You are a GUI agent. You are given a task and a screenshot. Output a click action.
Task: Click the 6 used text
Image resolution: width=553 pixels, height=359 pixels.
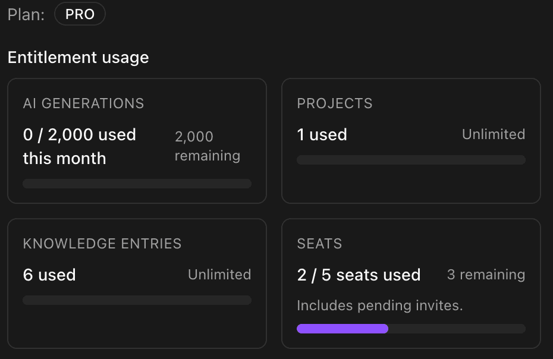[49, 275]
